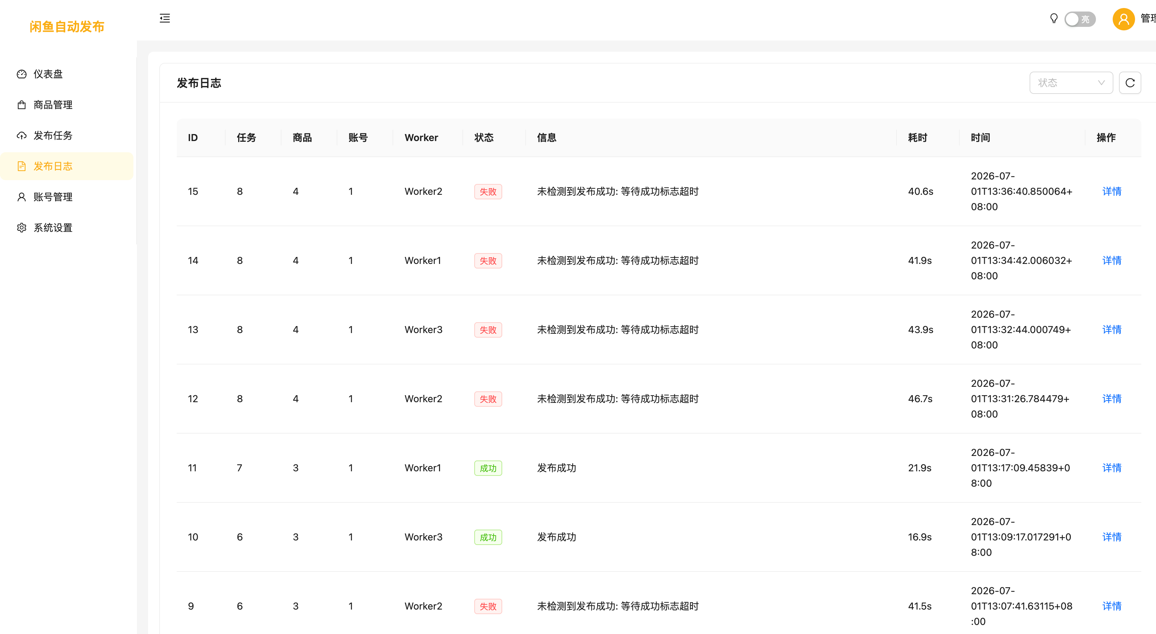The height and width of the screenshot is (634, 1156).
Task: Click timestamp 2026-07-01T13:36:40 cell
Action: tap(1022, 192)
